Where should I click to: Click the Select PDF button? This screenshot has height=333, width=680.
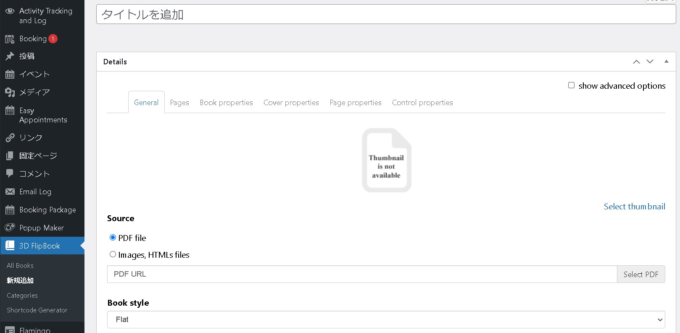coord(640,274)
